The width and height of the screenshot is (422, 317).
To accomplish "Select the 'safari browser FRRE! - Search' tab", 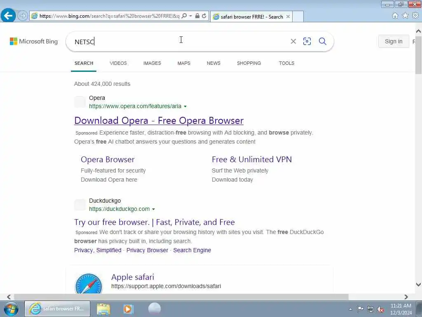I will [x=251, y=17].
